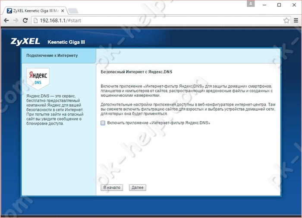Image resolution: width=302 pixels, height=218 pixels.
Task: Bookmark page with the star icon
Action: click(286, 20)
